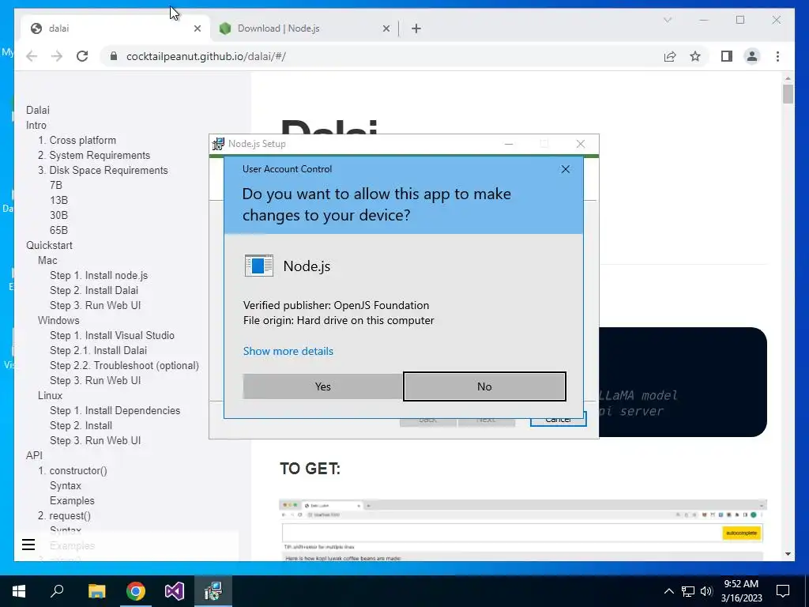The width and height of the screenshot is (809, 607).
Task: Go to Step 2.2. Troubleshoot (optional)
Action: click(124, 365)
